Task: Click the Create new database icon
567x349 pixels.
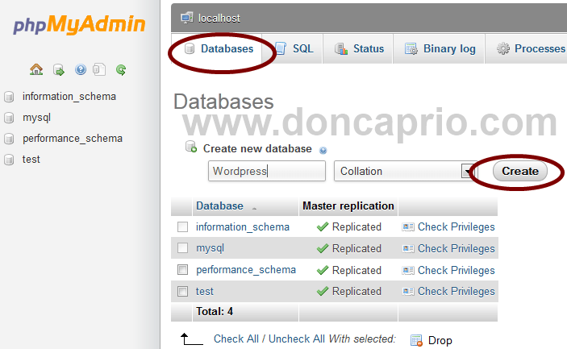Action: pos(191,147)
